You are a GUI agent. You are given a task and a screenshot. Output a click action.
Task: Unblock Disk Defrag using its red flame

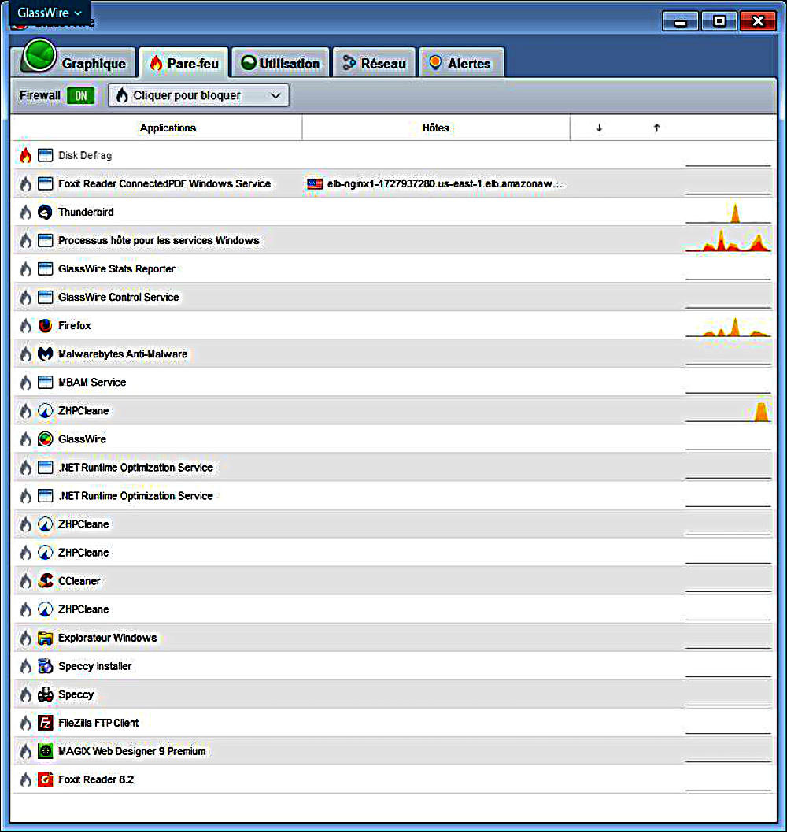[25, 156]
